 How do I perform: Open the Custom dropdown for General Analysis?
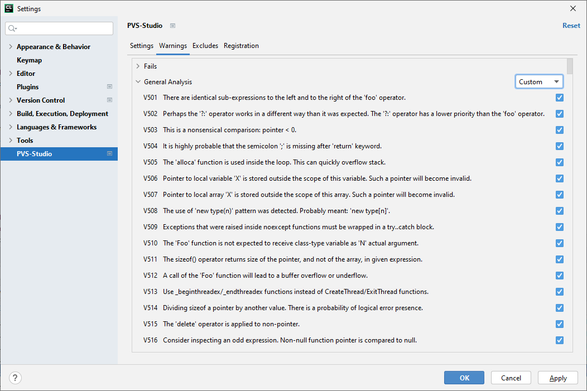tap(539, 81)
